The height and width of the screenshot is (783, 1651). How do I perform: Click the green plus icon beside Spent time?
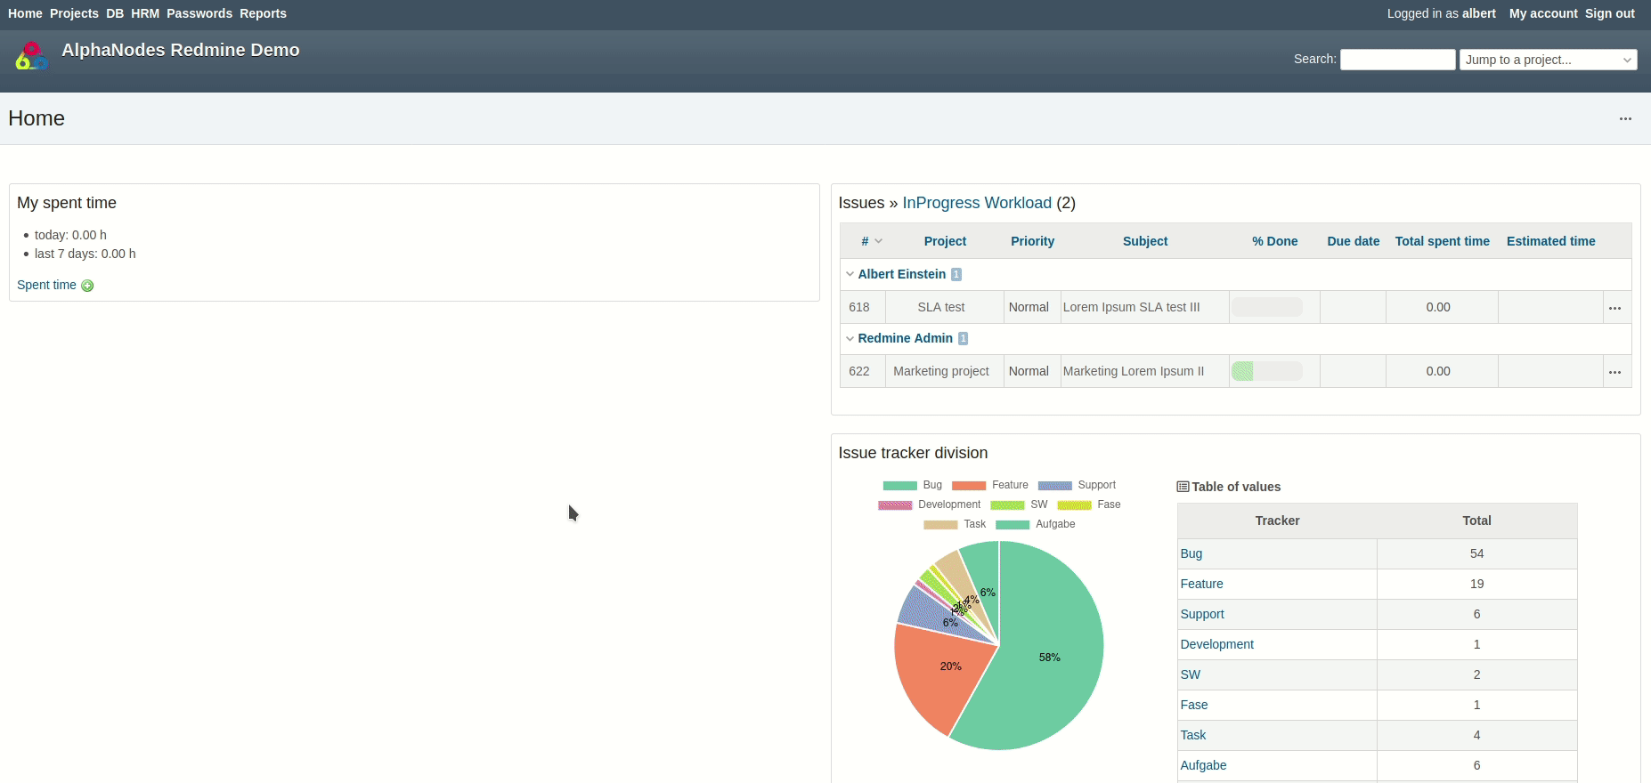[x=87, y=286]
